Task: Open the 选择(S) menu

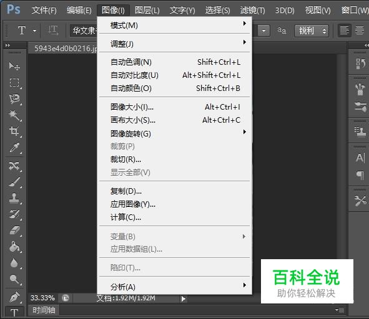Action: pyautogui.click(x=218, y=10)
